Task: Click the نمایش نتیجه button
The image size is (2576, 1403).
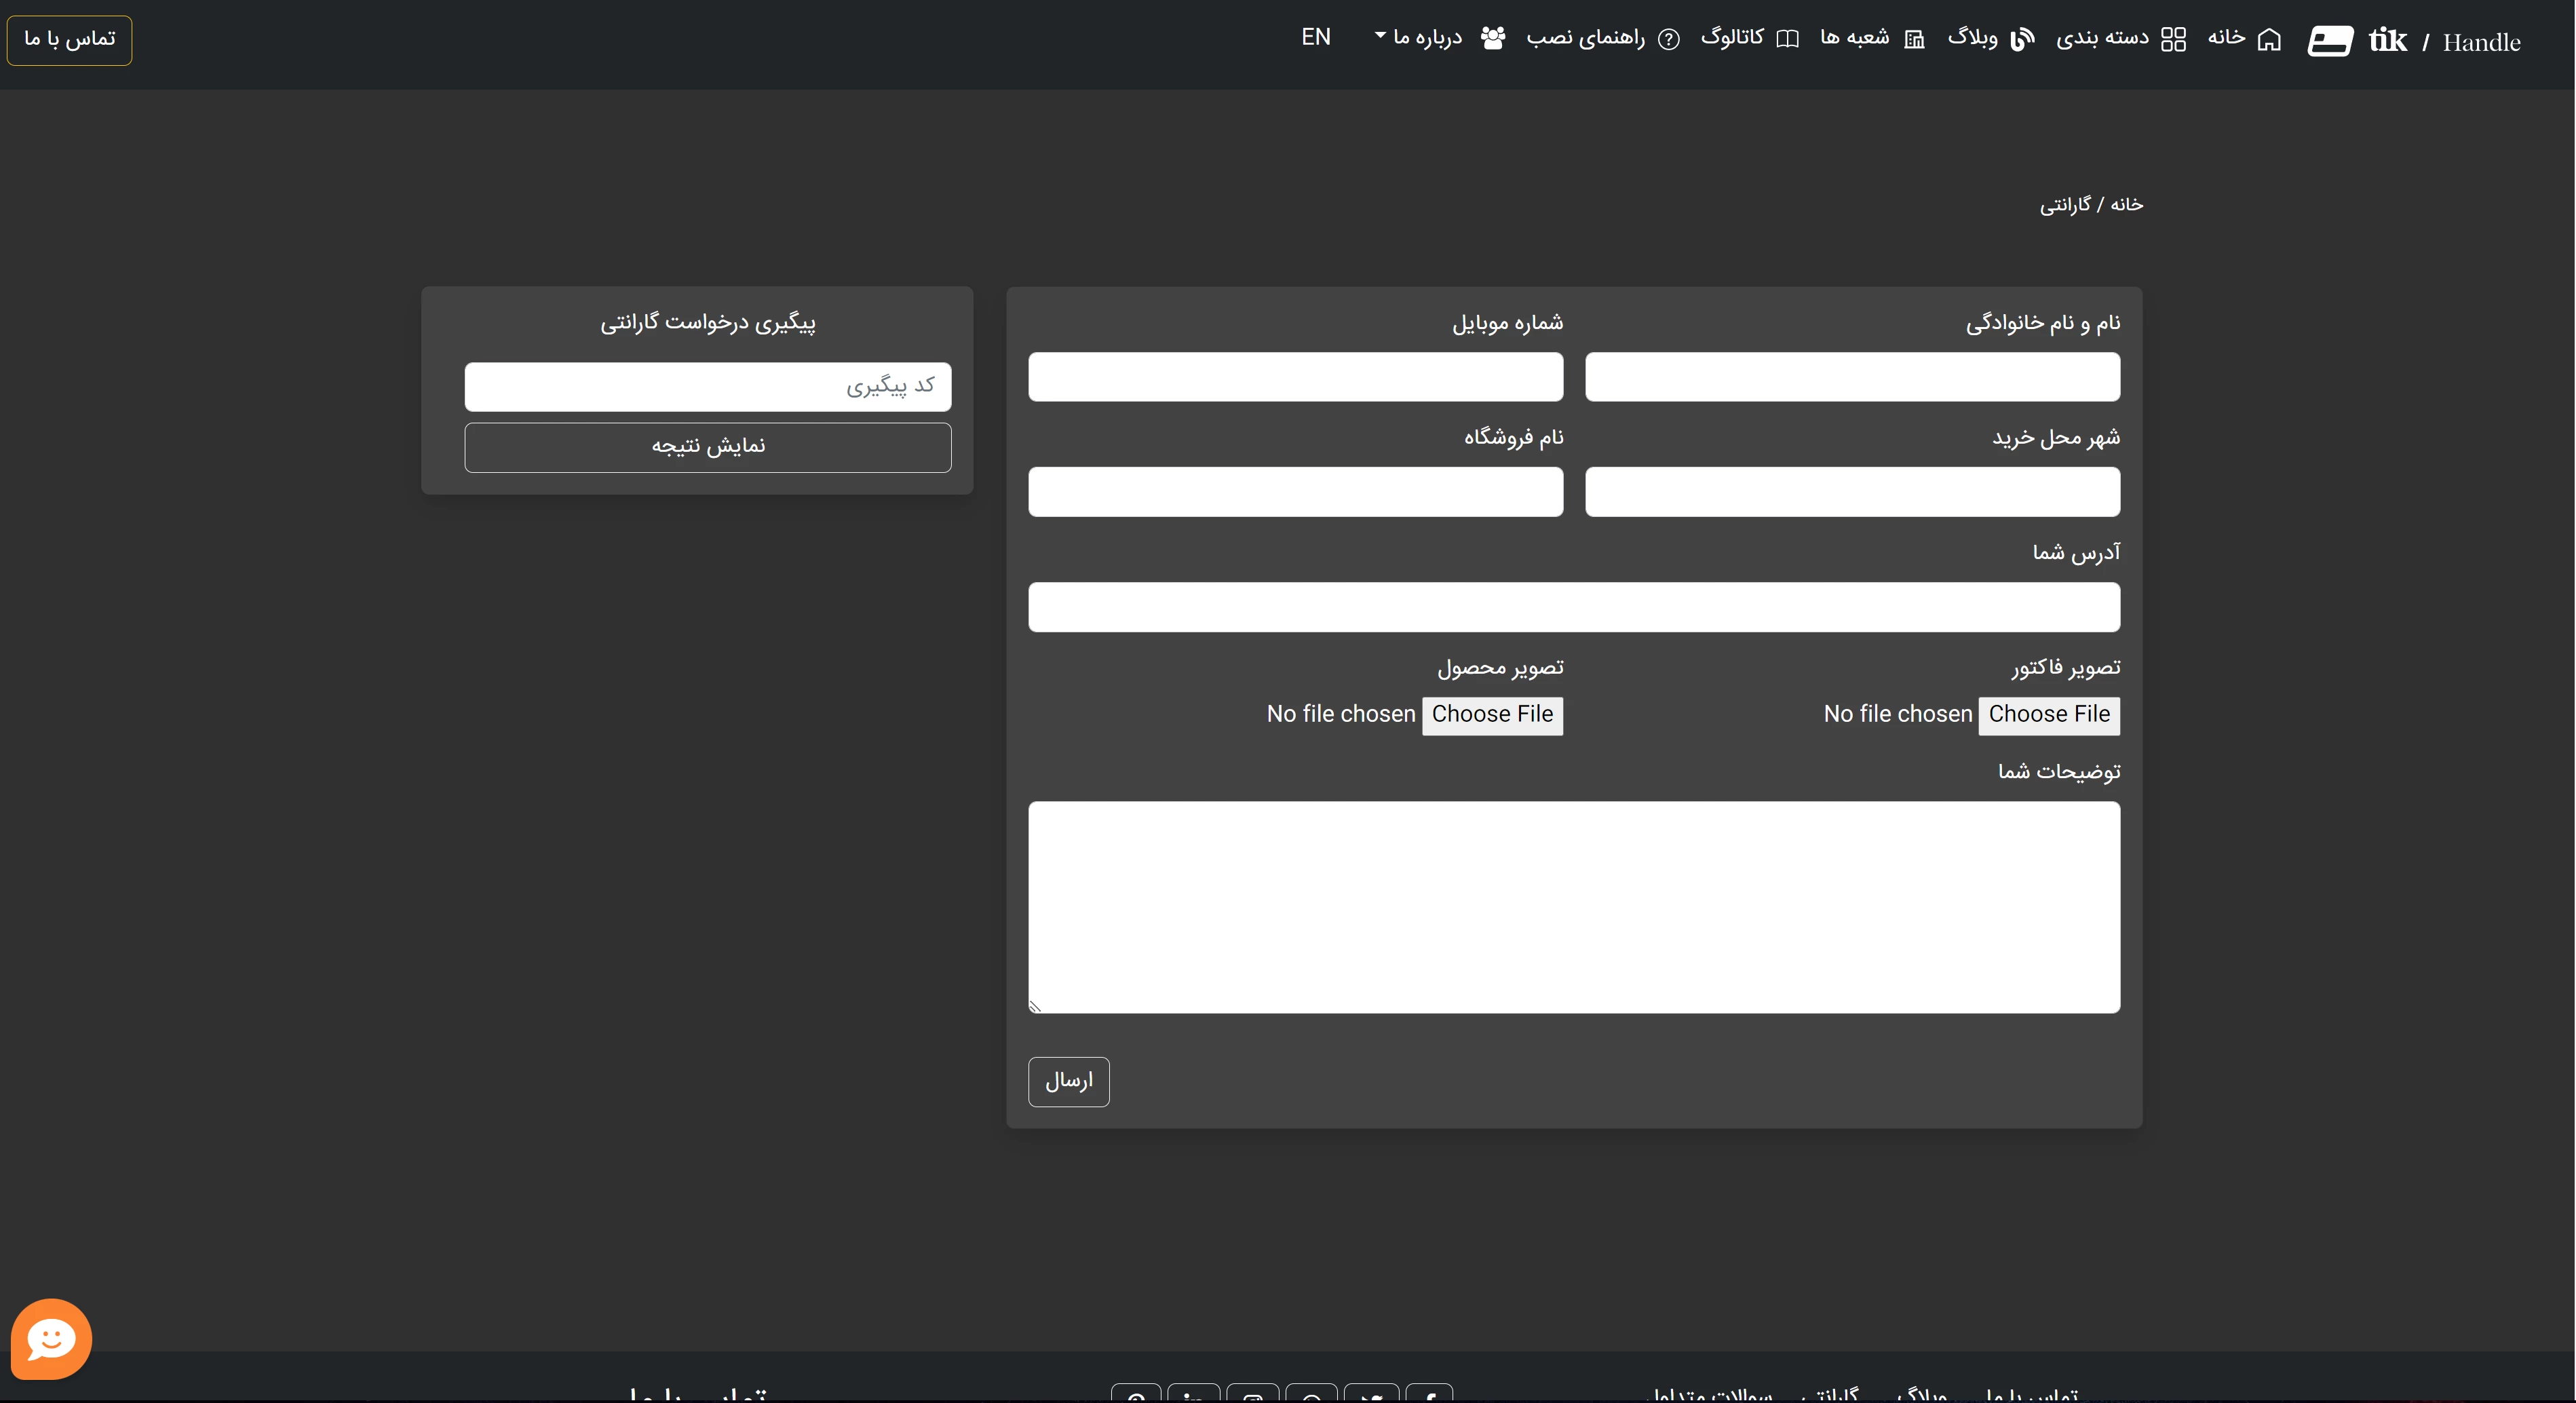Action: 707,447
